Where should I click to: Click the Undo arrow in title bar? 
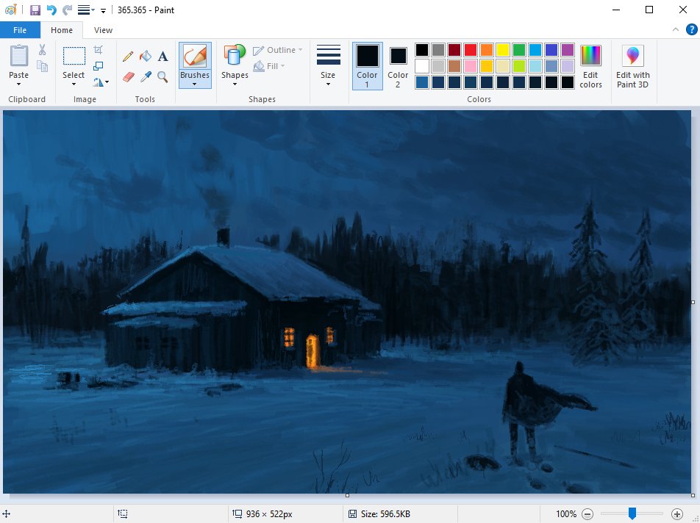tap(51, 10)
